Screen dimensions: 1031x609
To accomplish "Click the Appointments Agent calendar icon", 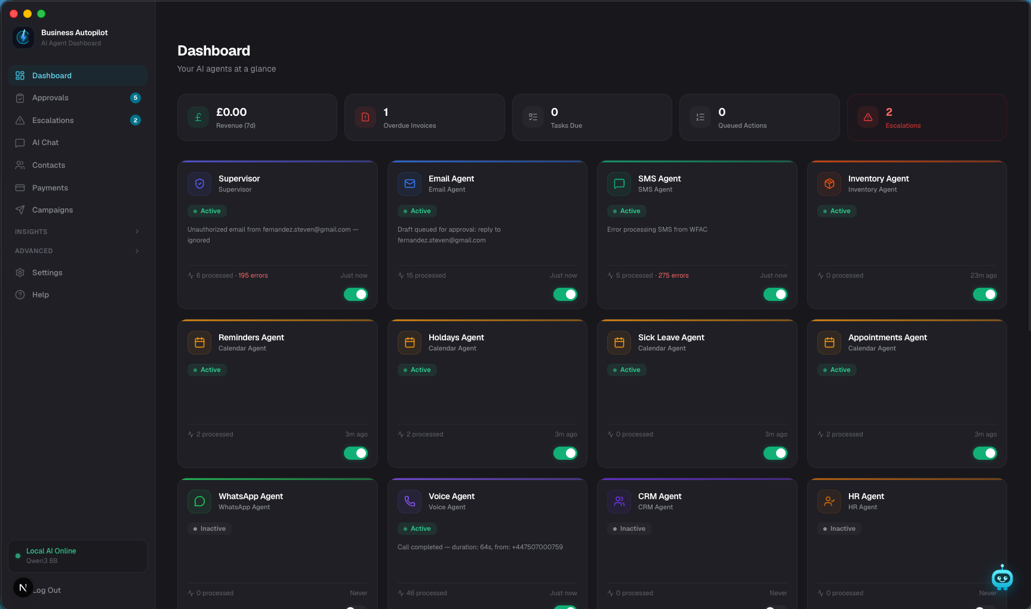I will pyautogui.click(x=829, y=343).
